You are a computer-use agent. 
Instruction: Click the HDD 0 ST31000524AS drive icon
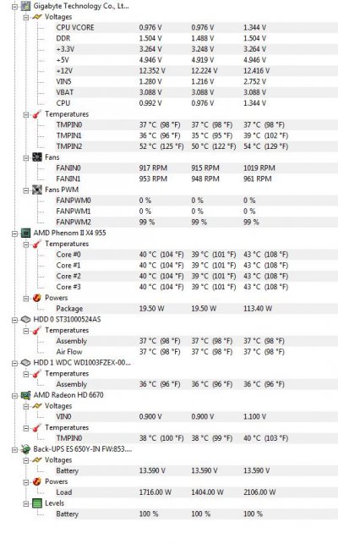coord(25,319)
